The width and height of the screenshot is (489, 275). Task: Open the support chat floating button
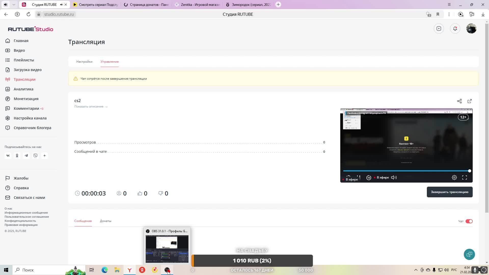469,254
